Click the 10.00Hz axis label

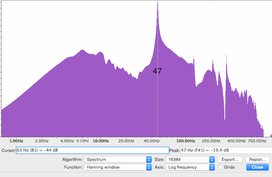101,141
